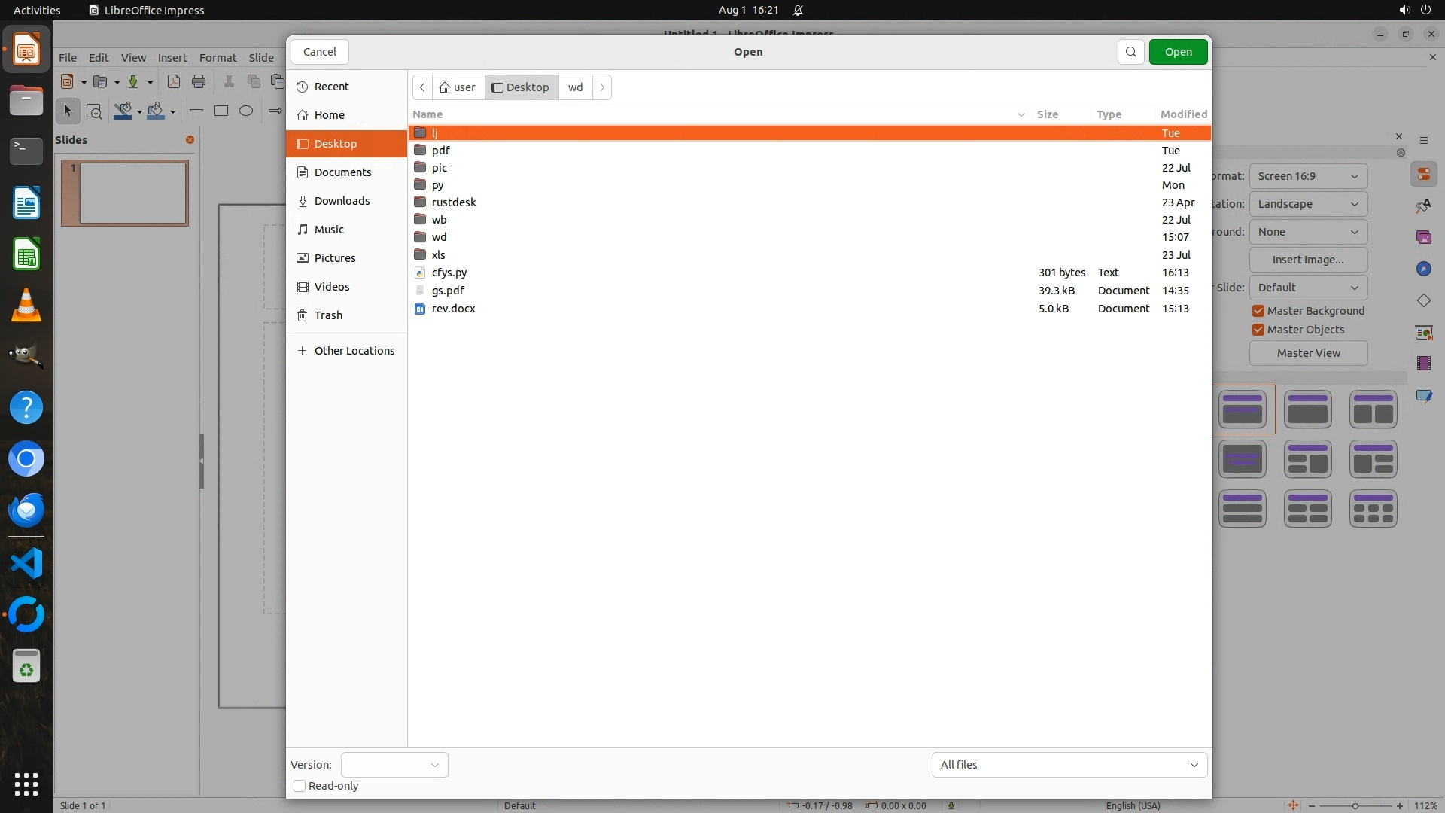This screenshot has width=1445, height=813.
Task: Click Export as PDF toolbar icon
Action: [174, 81]
